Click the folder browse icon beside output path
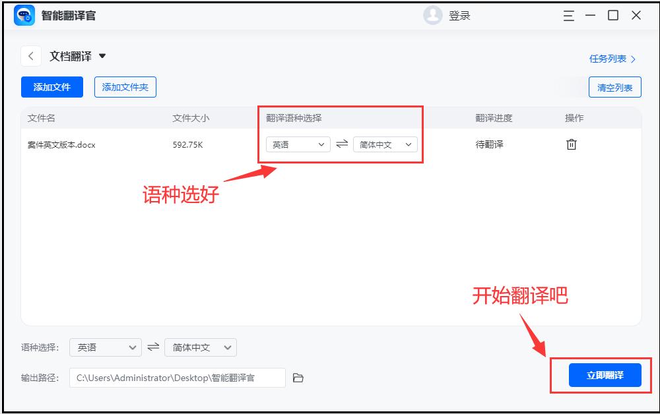Viewport: 660px width, 414px height. point(298,377)
